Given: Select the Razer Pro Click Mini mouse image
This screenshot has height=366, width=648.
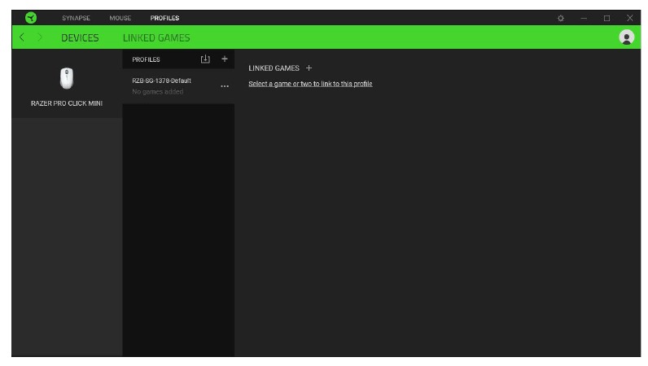Looking at the screenshot, I should coord(67,79).
